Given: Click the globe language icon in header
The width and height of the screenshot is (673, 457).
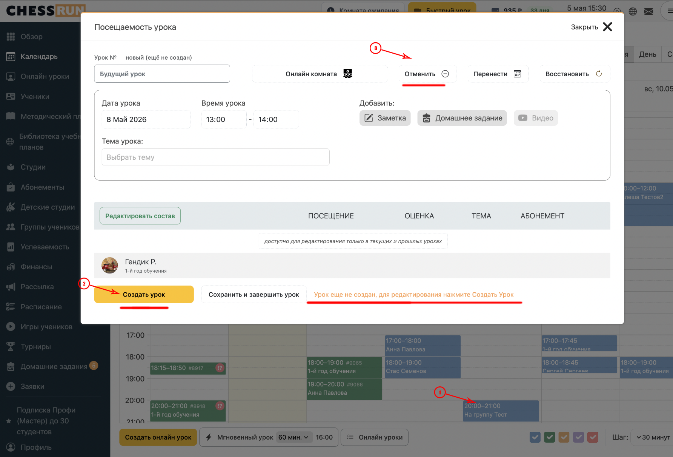Looking at the screenshot, I should coord(633,11).
